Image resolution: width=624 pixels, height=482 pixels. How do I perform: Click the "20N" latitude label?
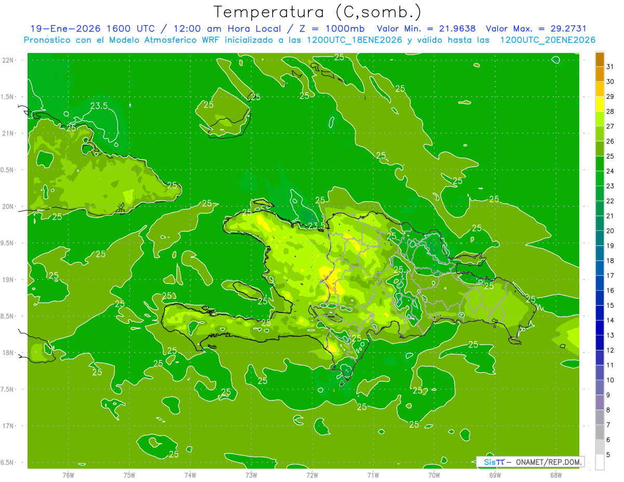[8, 206]
